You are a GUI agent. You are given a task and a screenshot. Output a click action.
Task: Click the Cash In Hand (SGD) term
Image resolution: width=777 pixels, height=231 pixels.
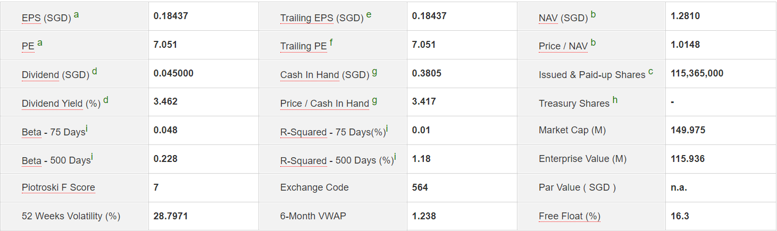[310, 75]
